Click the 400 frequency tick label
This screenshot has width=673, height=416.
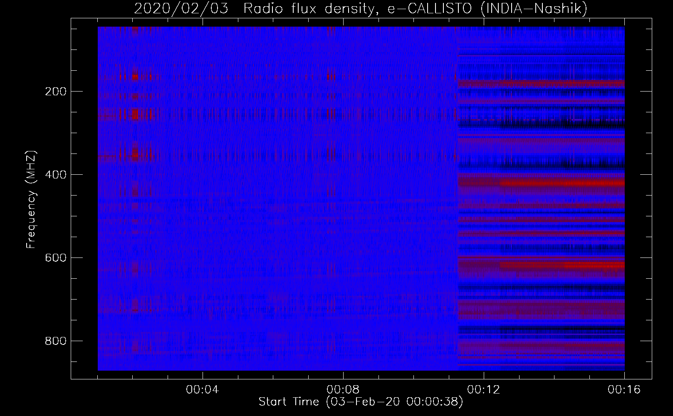pos(55,175)
